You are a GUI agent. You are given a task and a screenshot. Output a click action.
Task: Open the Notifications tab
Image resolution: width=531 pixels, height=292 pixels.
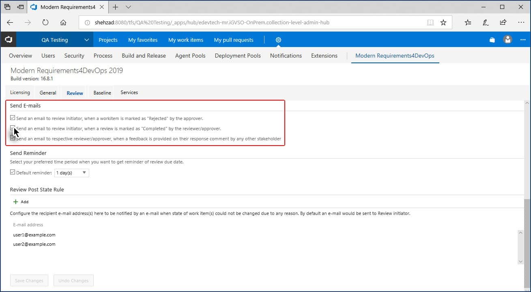click(286, 56)
